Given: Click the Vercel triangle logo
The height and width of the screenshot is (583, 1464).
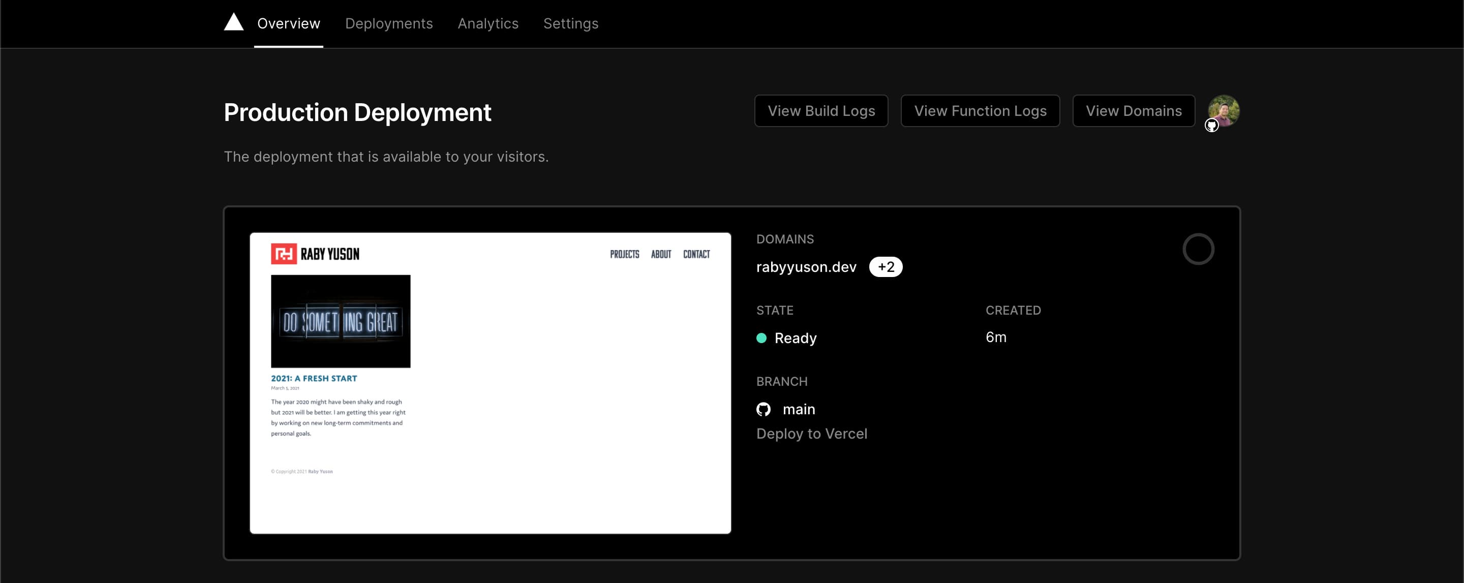Looking at the screenshot, I should click(x=234, y=22).
